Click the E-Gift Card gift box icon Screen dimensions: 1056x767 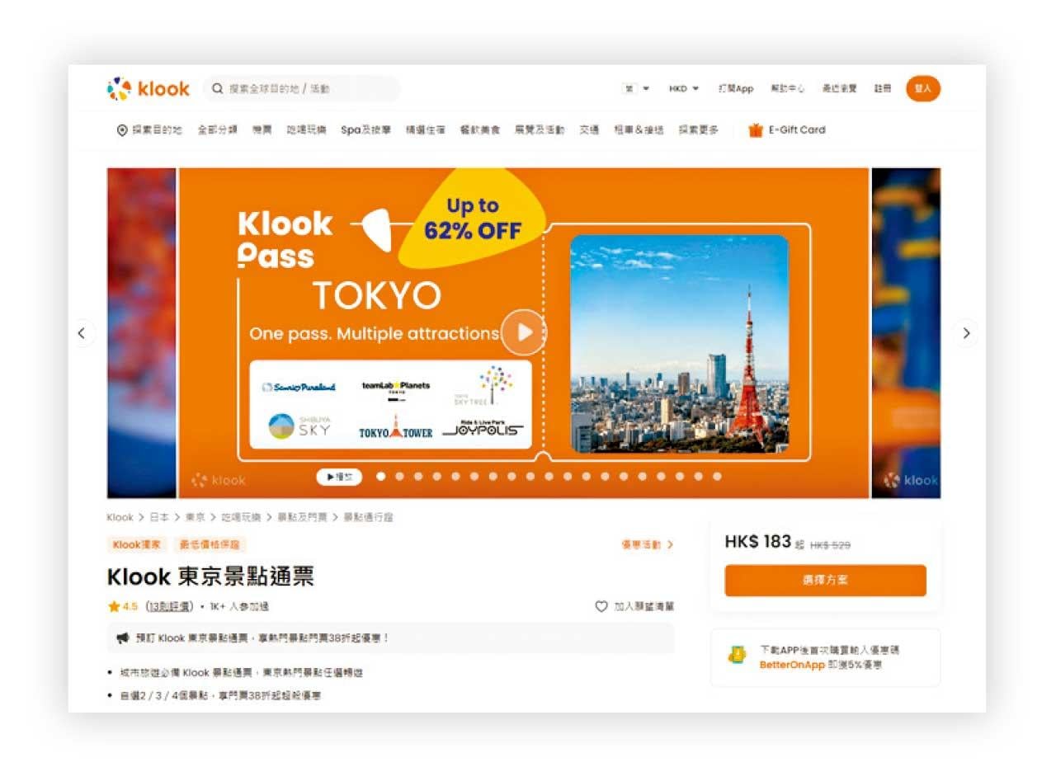pos(755,129)
